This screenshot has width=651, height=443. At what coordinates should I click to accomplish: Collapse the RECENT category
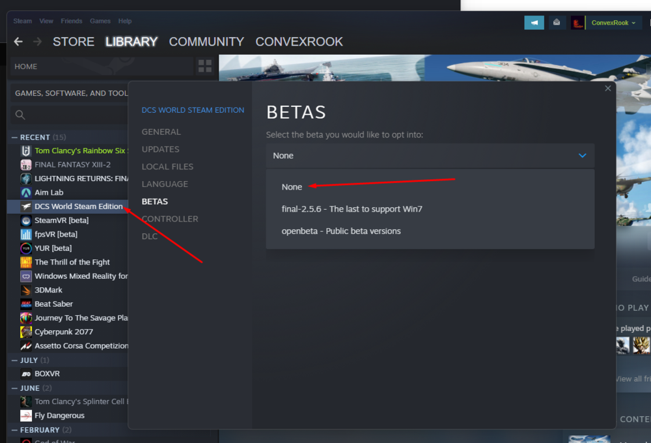click(14, 137)
